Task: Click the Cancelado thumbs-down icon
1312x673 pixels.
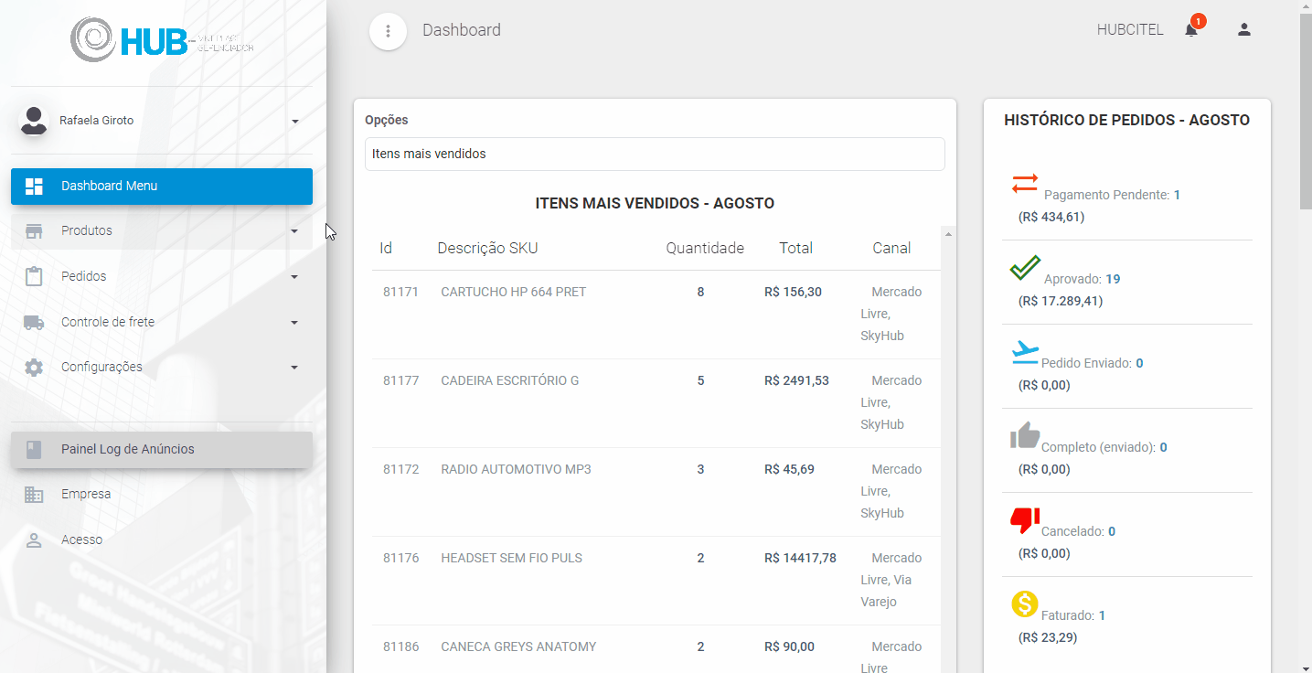Action: point(1025,520)
